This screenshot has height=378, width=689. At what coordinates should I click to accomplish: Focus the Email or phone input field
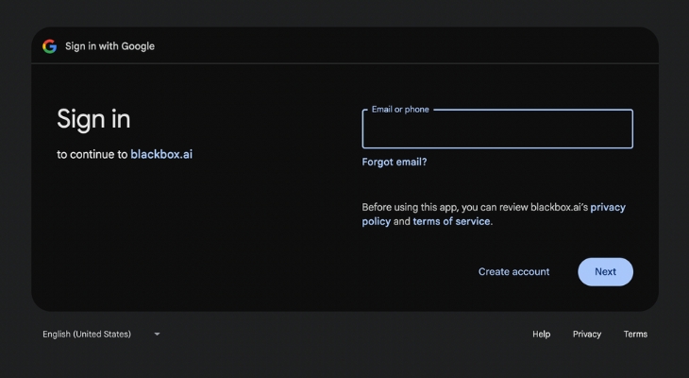(496, 132)
